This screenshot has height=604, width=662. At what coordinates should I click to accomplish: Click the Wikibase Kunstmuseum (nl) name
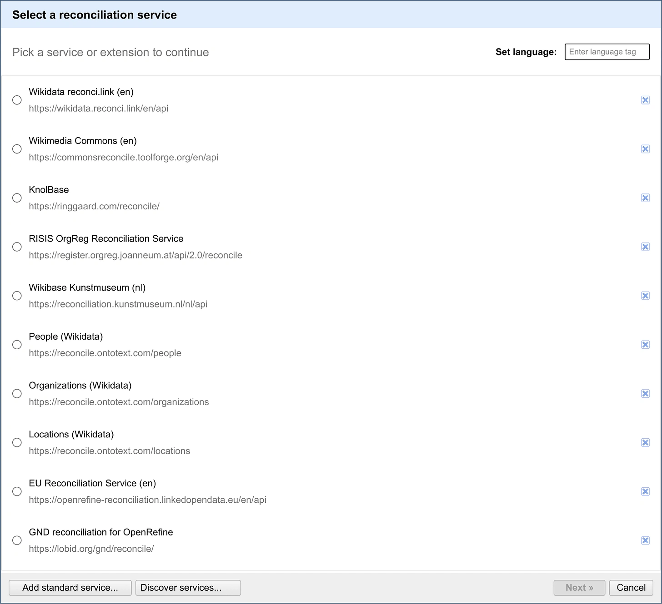87,288
